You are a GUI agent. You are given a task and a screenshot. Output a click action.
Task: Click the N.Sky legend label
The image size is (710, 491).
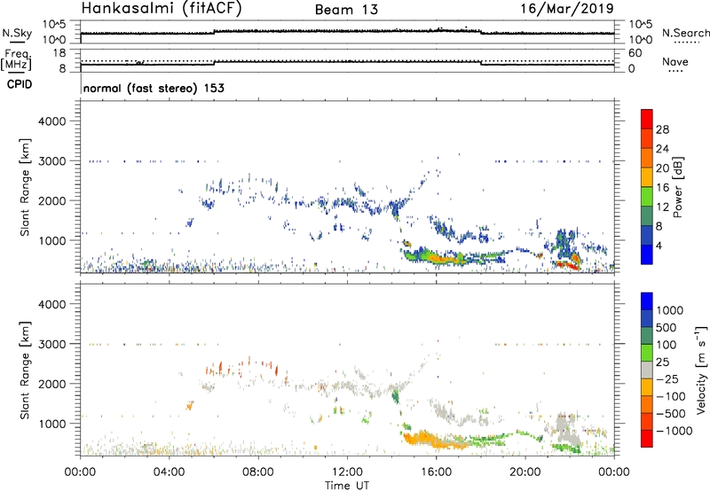(x=17, y=33)
